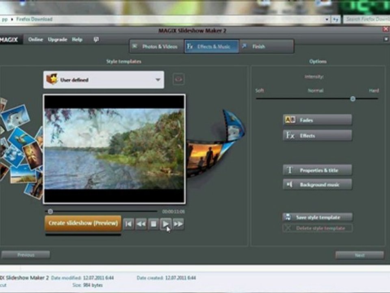Image resolution: width=390 pixels, height=293 pixels.
Task: Go to Previous step
Action: tap(26, 255)
